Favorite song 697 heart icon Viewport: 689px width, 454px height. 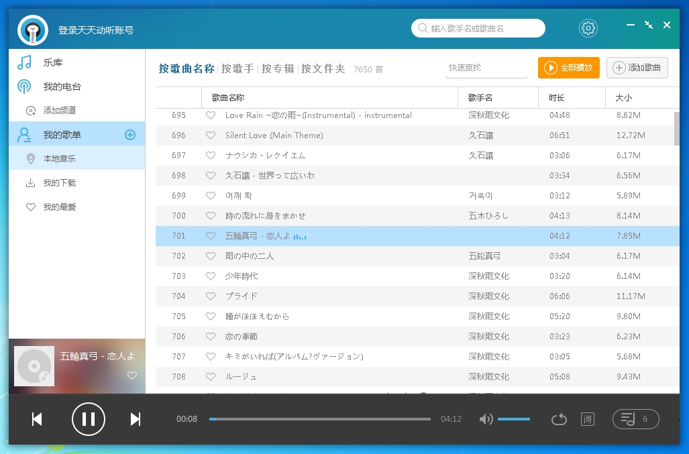(x=211, y=156)
